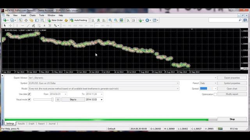Toggle the Strategy Tester toolbar icon
The height and width of the screenshot is (140, 250).
tap(43, 20)
